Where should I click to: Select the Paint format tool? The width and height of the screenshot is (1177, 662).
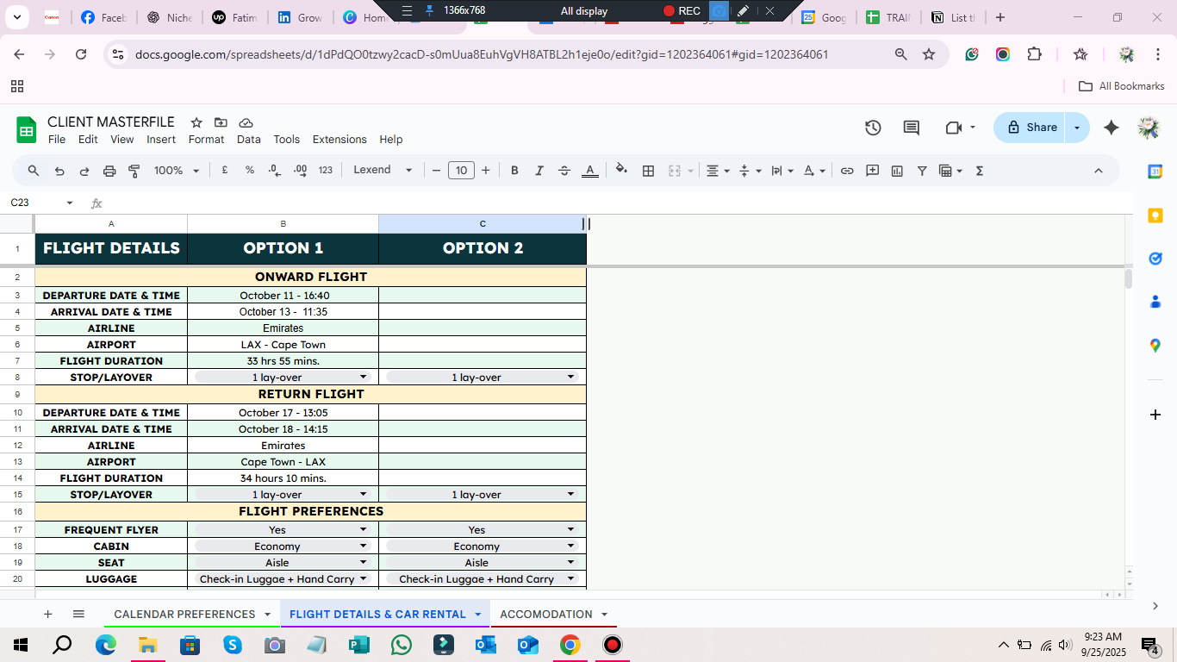click(x=134, y=171)
